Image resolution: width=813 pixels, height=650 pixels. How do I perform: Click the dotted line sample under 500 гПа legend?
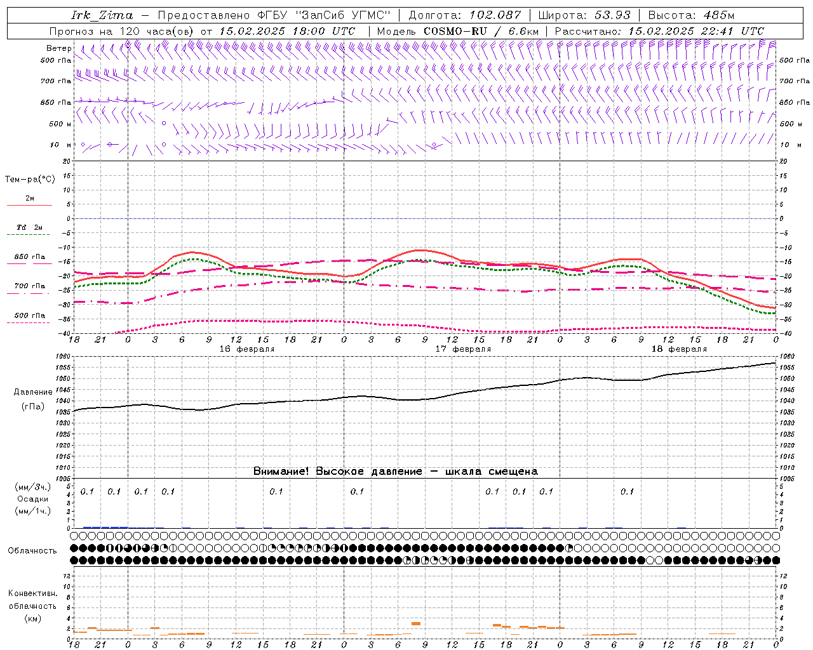click(28, 322)
